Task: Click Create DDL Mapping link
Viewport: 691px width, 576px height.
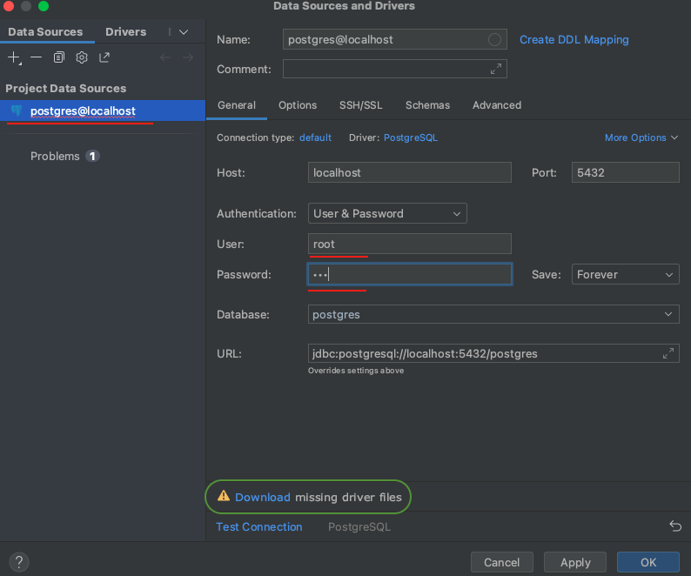Action: pos(574,40)
